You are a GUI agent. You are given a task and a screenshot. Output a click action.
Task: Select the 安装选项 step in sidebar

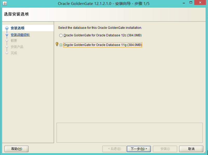coord(17,28)
